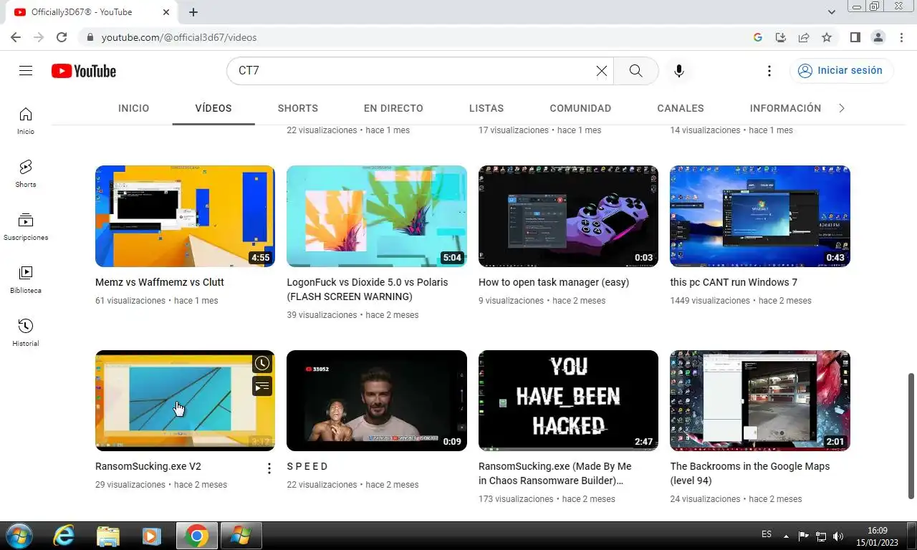917x550 pixels.
Task: Open RansomSucking.exe Made By Me title
Action: pos(555,473)
